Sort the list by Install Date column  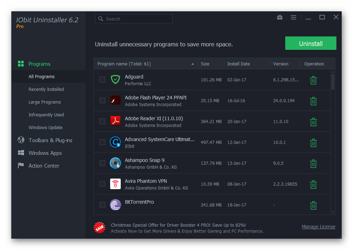click(238, 64)
